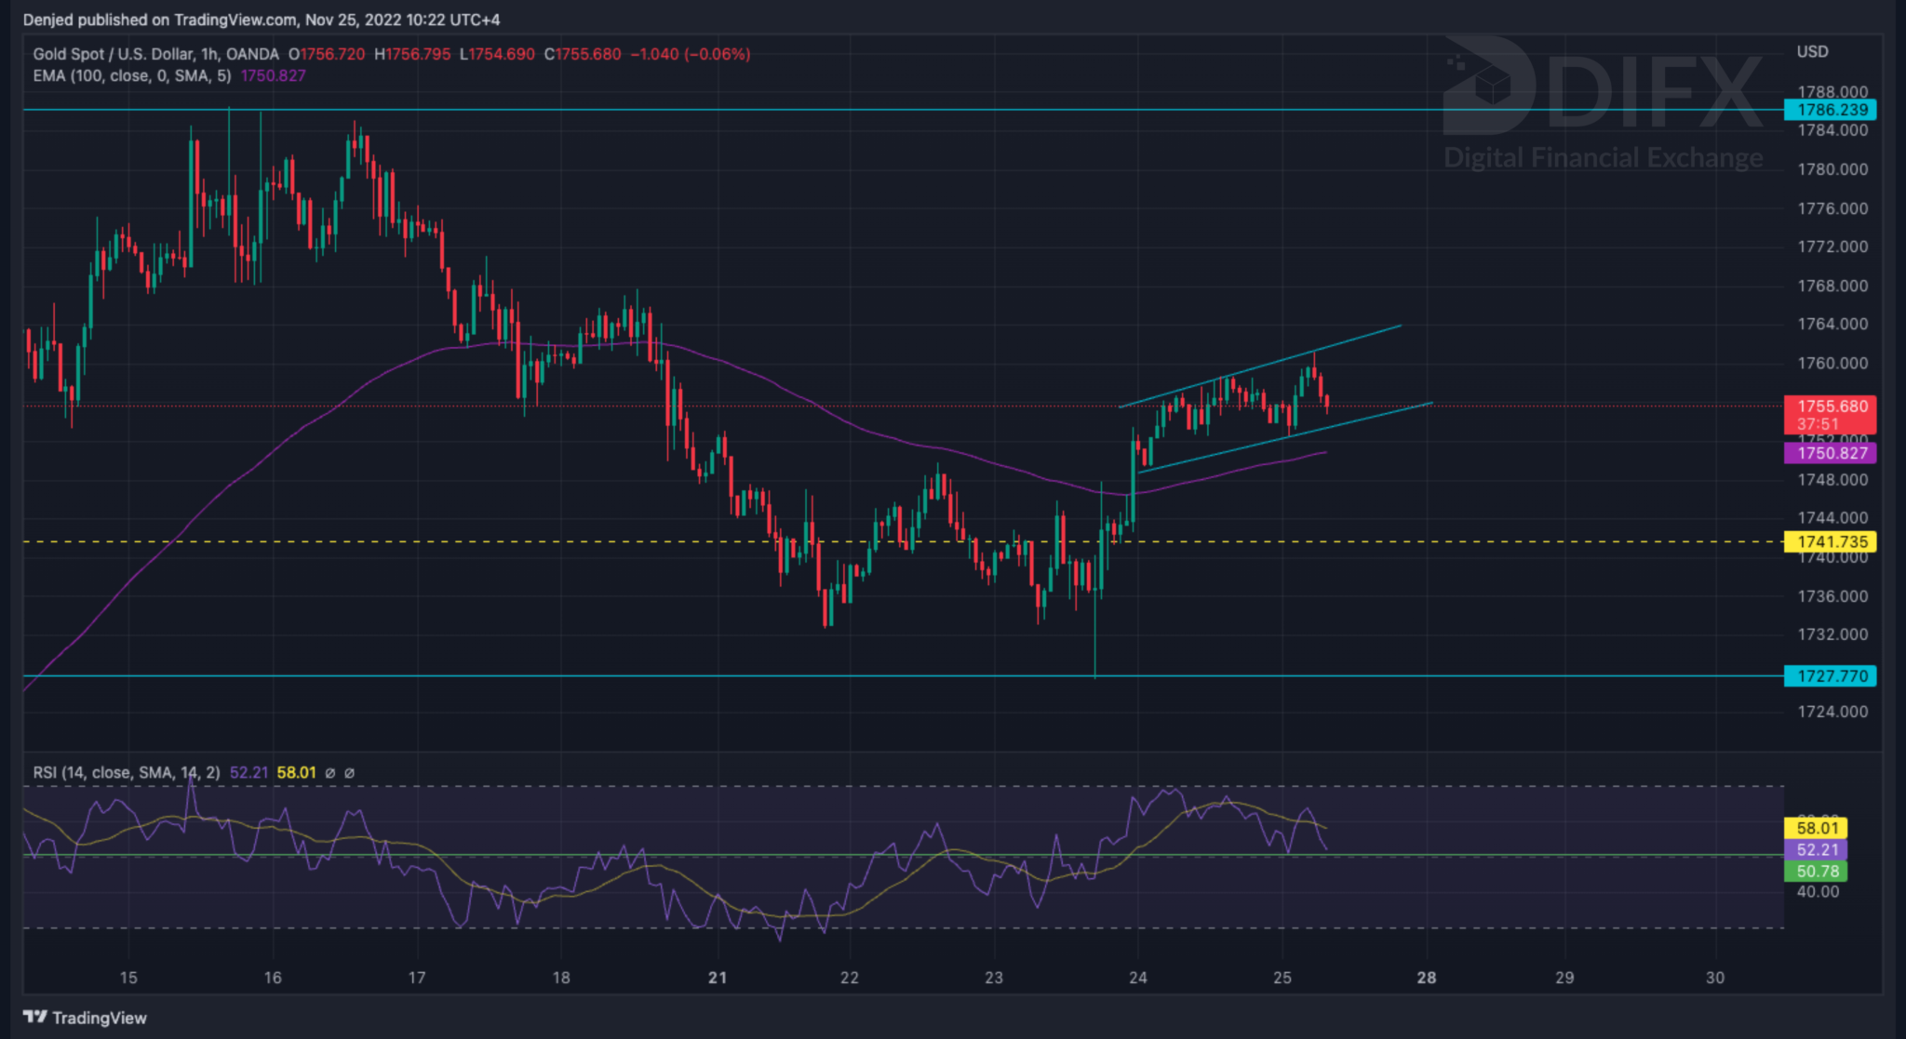Click the yellow 58.01 RSI axis label

tap(1816, 828)
